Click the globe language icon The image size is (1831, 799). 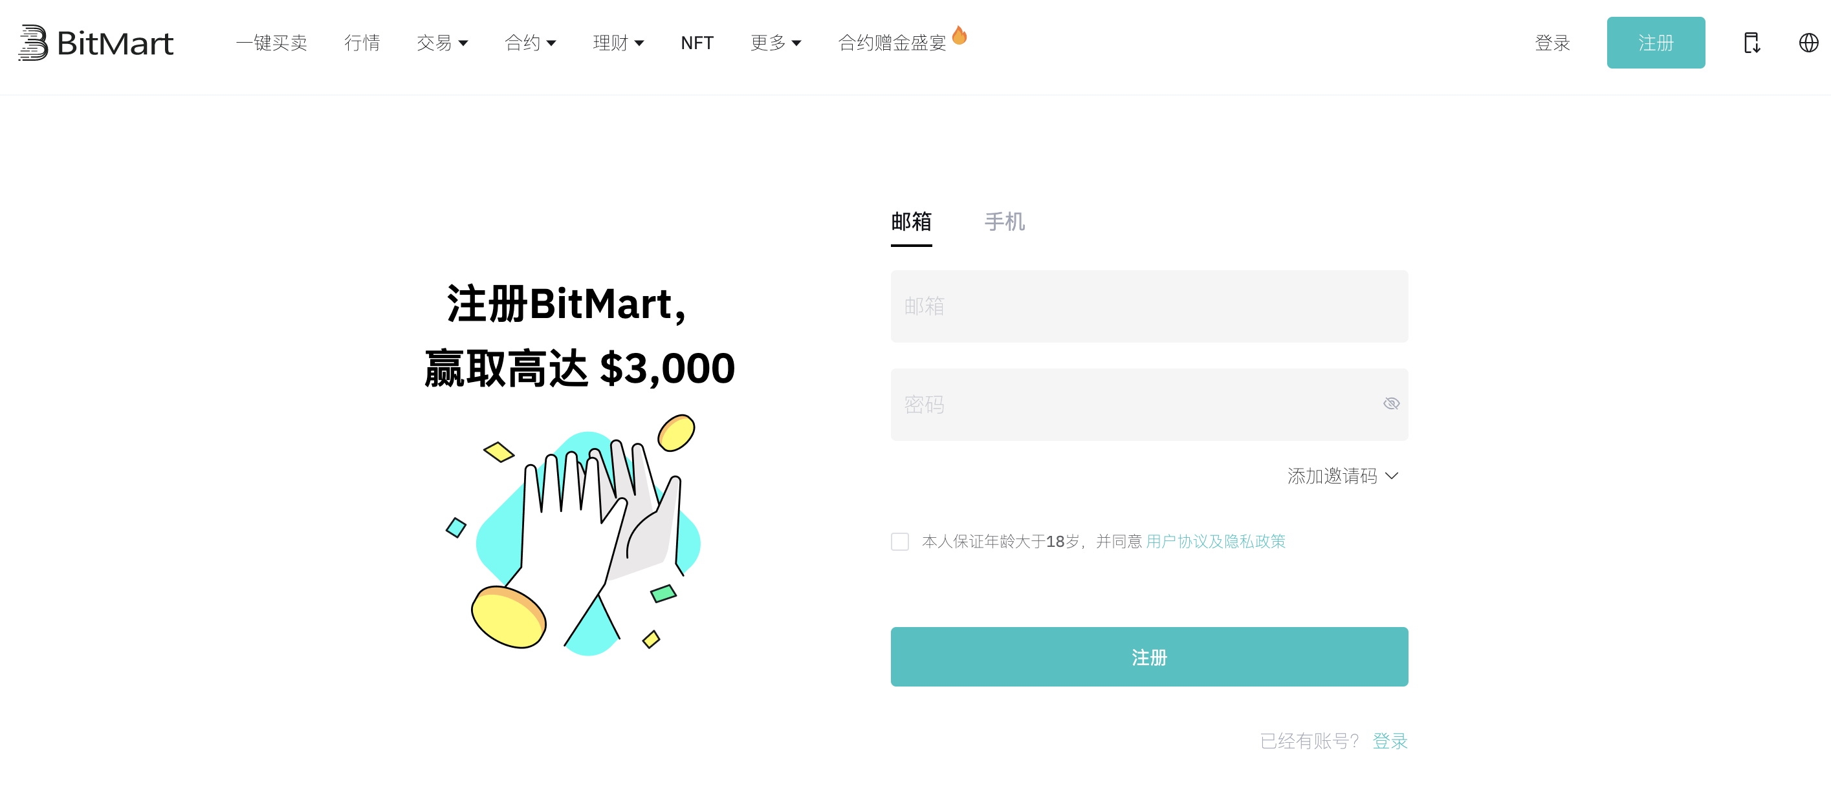[x=1808, y=43]
